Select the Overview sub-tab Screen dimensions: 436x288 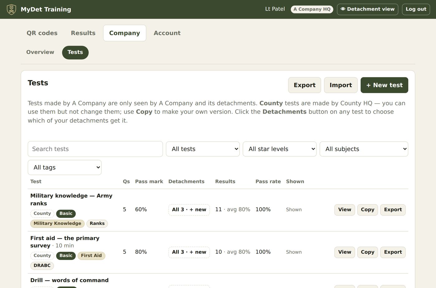tap(40, 52)
